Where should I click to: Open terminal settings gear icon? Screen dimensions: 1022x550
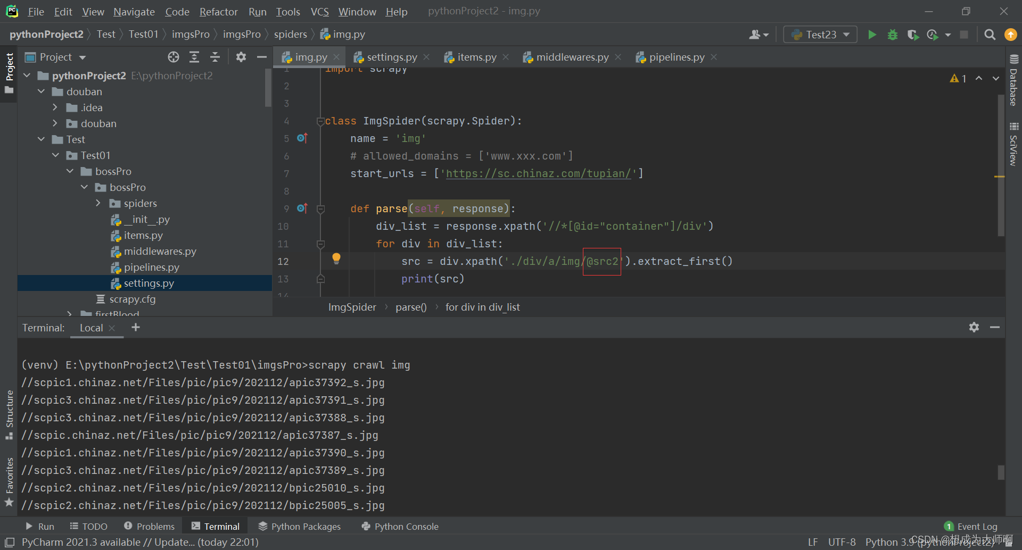[x=974, y=327]
